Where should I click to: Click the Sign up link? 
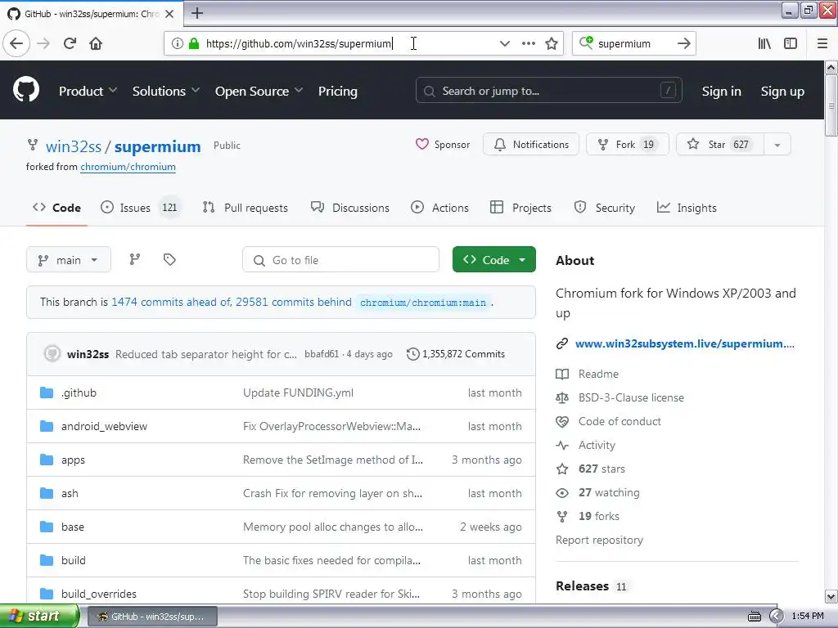click(782, 92)
